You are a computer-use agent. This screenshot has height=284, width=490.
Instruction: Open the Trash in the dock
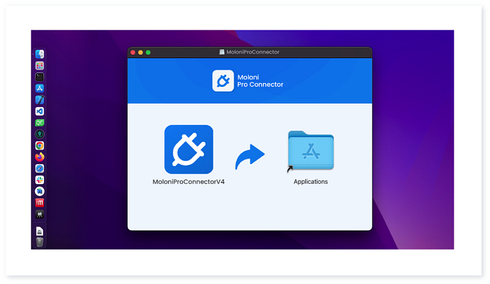coord(40,242)
